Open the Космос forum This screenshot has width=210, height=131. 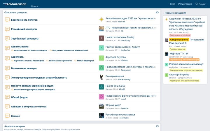pyautogui.click(x=15, y=116)
